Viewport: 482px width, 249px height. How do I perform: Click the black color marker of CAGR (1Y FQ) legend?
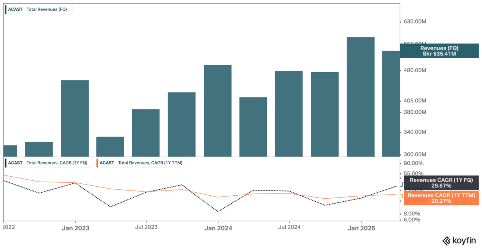coord(6,163)
